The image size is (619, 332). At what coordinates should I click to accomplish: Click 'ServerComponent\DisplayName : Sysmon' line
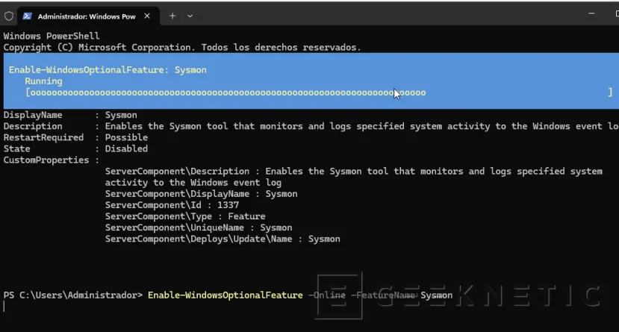point(202,194)
